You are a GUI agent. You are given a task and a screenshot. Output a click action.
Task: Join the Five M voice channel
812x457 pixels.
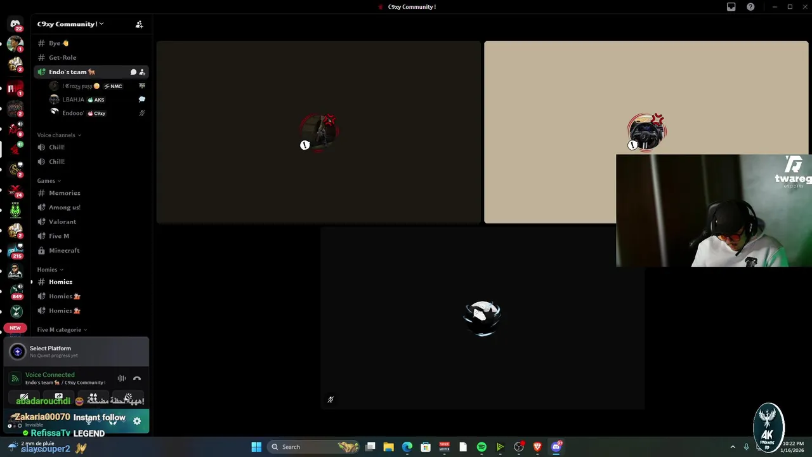coord(91,236)
